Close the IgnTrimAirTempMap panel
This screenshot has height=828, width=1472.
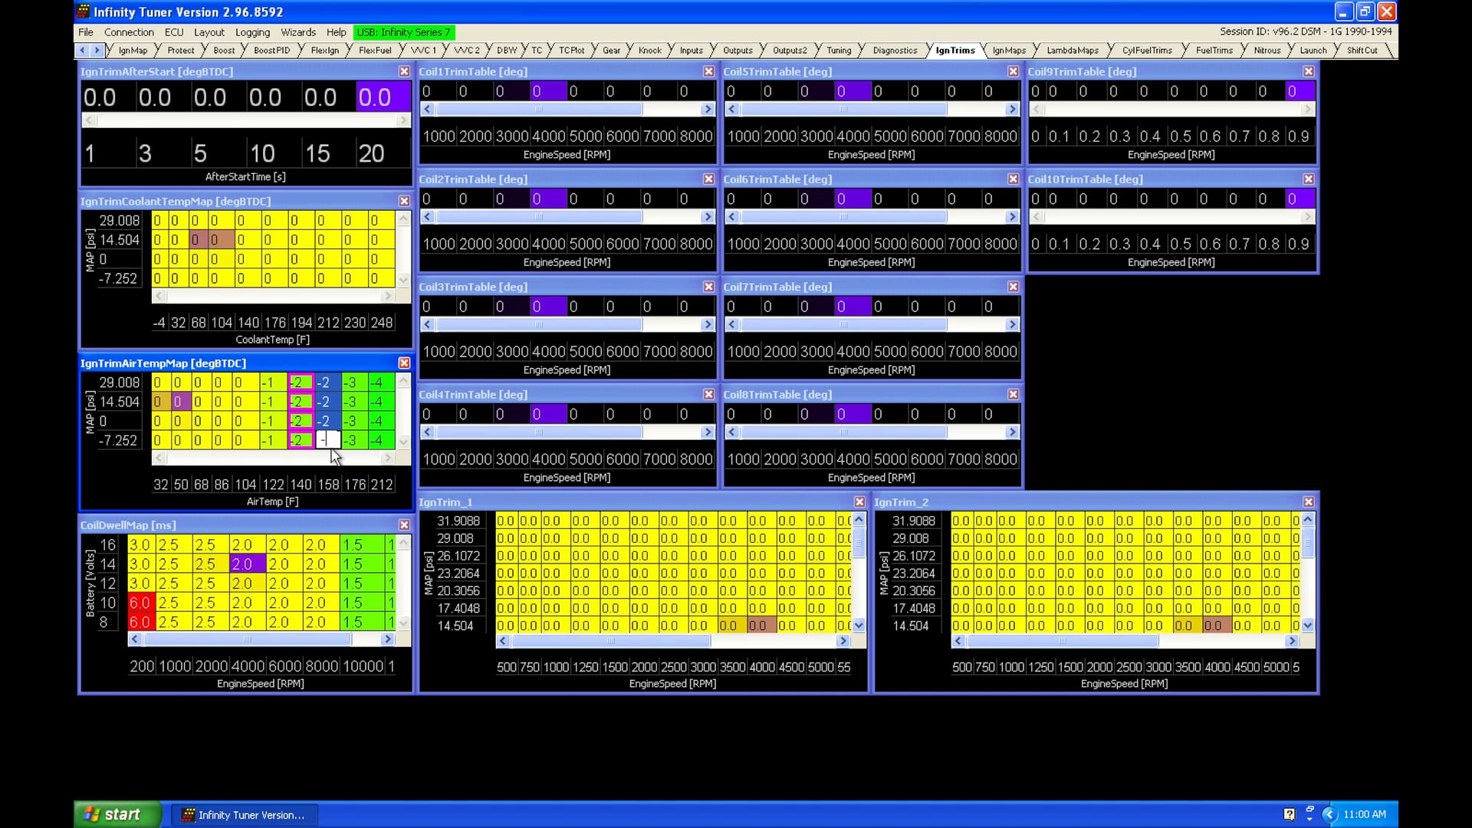pyautogui.click(x=404, y=363)
